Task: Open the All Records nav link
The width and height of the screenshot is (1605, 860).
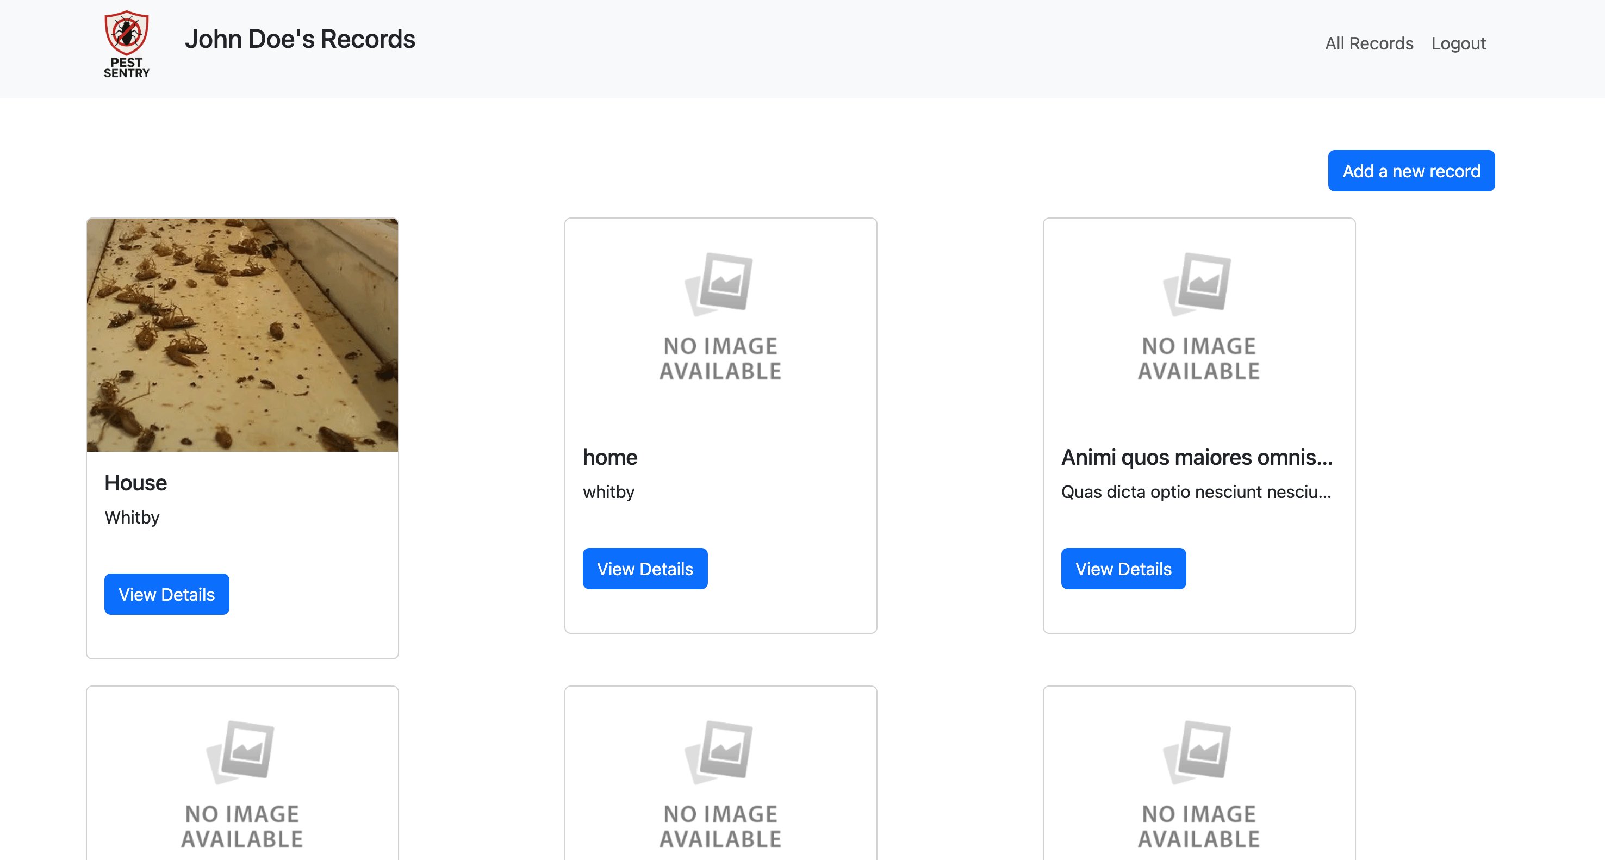Action: [x=1368, y=43]
